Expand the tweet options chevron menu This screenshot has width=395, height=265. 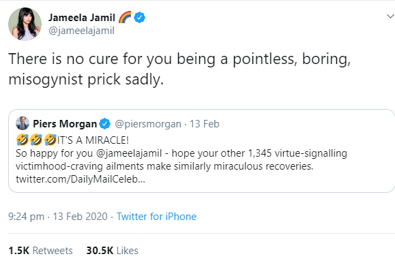point(390,16)
